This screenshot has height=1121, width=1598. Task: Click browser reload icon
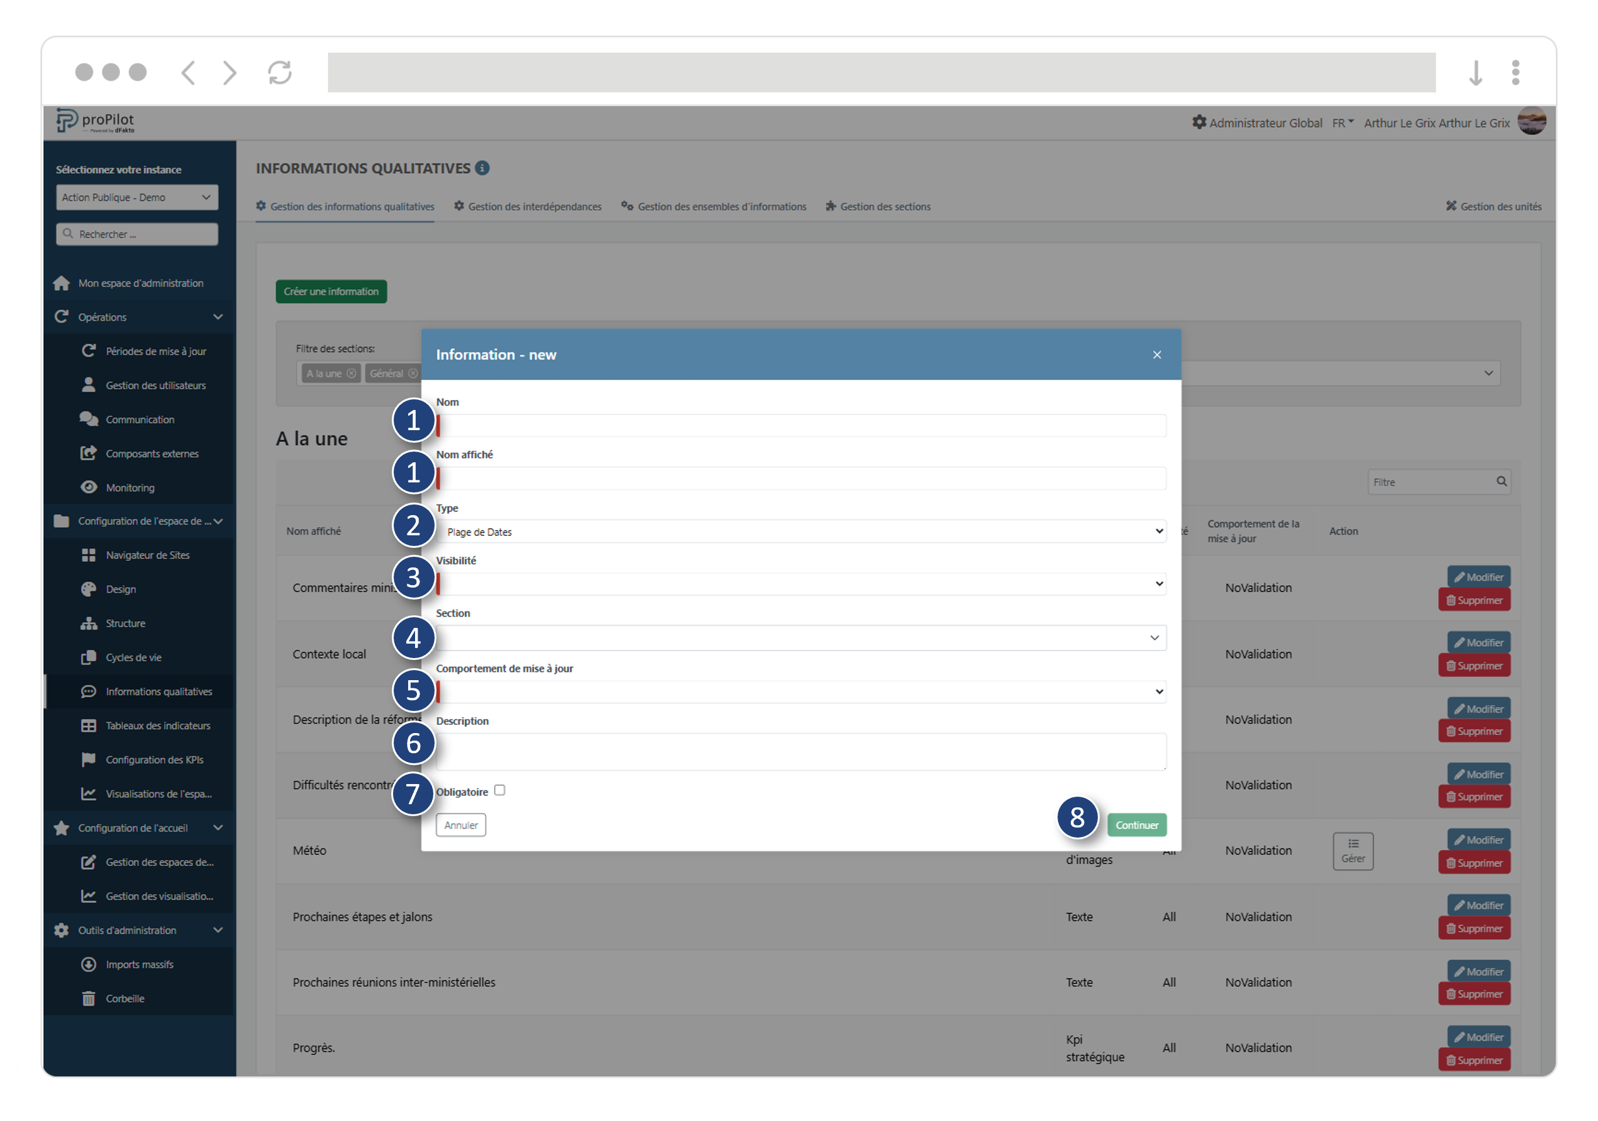pyautogui.click(x=280, y=72)
